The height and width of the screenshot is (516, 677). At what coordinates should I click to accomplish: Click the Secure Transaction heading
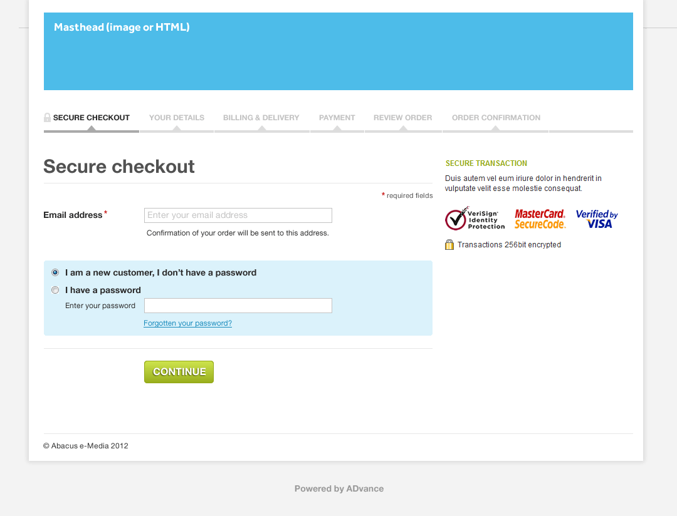486,163
